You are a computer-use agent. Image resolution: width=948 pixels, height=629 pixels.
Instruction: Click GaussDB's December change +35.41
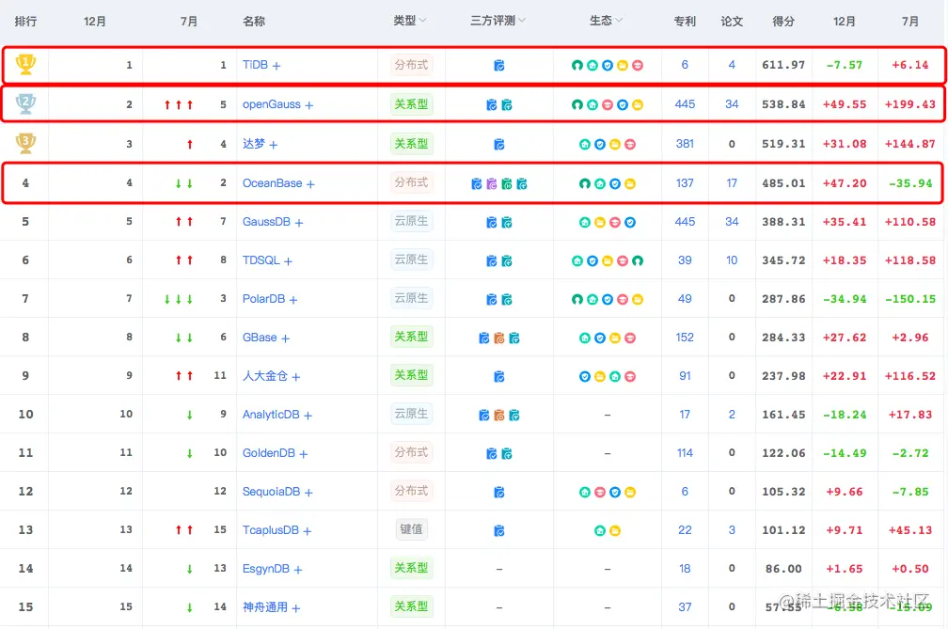pos(844,222)
